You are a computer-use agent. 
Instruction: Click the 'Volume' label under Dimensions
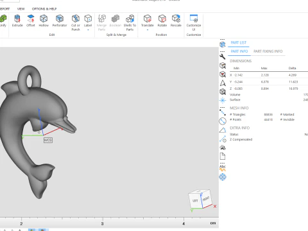pyautogui.click(x=235, y=94)
